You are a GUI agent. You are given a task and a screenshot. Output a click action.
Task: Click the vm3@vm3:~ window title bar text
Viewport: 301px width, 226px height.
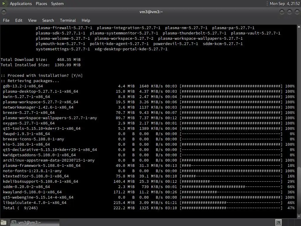pyautogui.click(x=151, y=12)
